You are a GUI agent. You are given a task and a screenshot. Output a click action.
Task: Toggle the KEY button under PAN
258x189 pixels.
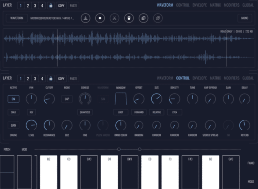coord(31,112)
